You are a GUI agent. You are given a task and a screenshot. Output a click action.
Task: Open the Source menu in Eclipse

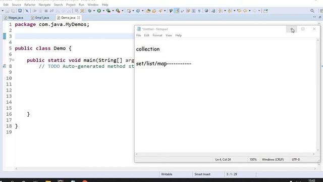pos(16,5)
